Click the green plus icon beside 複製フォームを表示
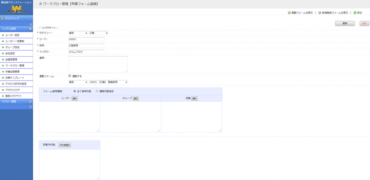The image size is (370, 180). (289, 13)
